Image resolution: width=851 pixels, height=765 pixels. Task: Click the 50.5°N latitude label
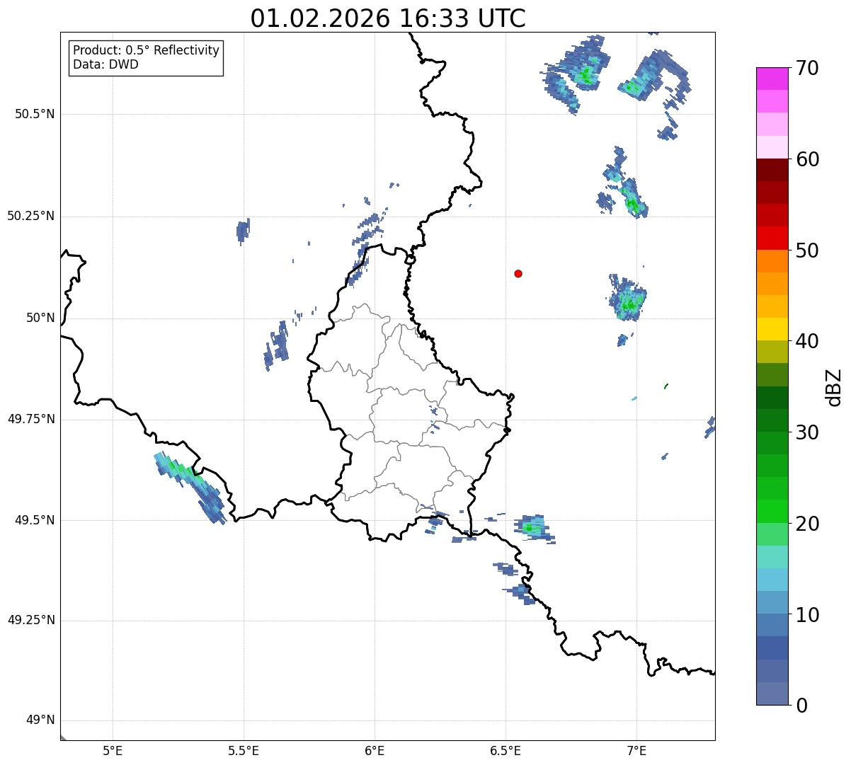[x=35, y=114]
